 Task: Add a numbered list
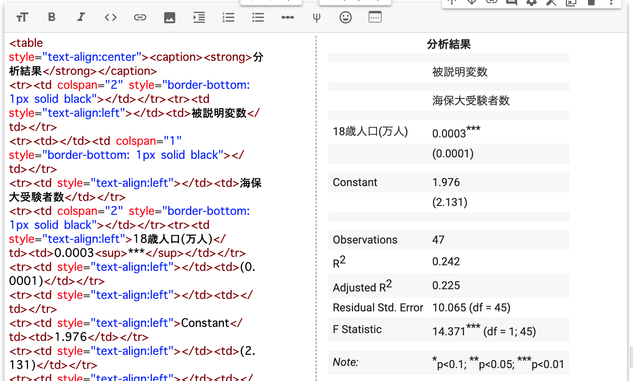click(x=228, y=17)
